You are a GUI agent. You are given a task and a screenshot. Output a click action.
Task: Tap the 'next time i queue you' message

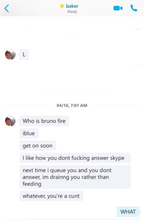(x=75, y=177)
